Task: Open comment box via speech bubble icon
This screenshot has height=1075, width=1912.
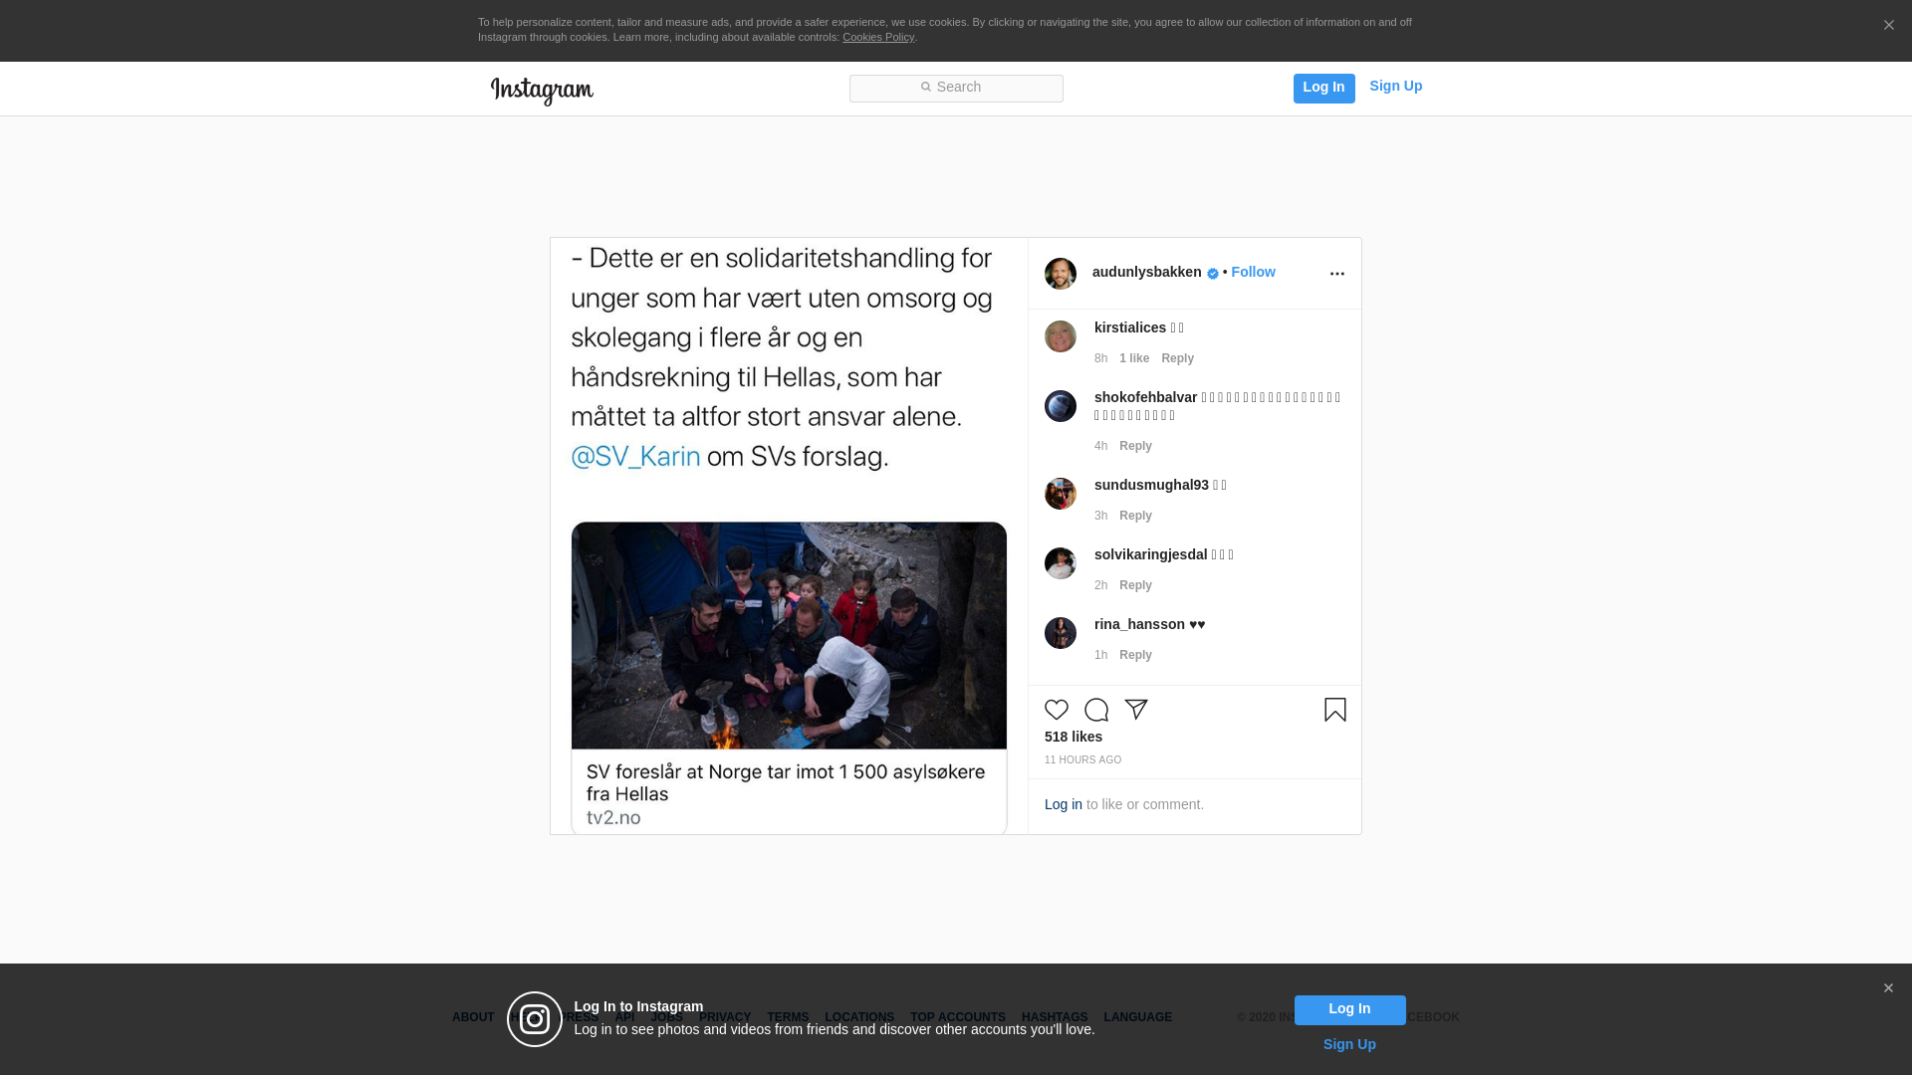Action: (1096, 710)
